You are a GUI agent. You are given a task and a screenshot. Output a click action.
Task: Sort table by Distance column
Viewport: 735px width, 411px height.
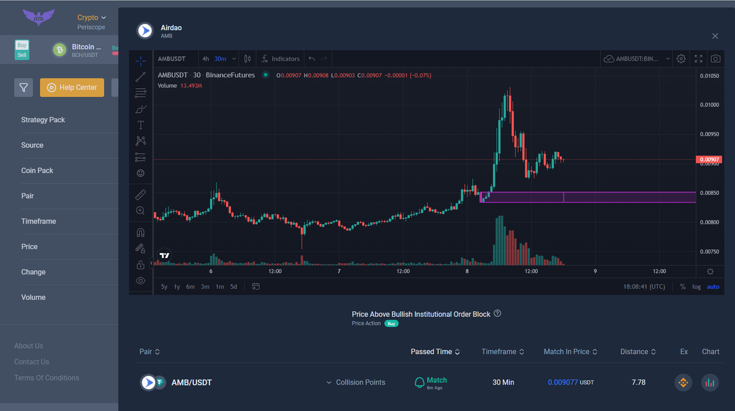click(638, 352)
